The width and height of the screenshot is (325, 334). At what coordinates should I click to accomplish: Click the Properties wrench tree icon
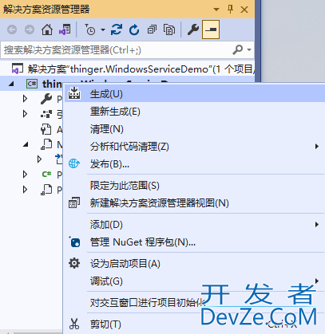(46, 99)
